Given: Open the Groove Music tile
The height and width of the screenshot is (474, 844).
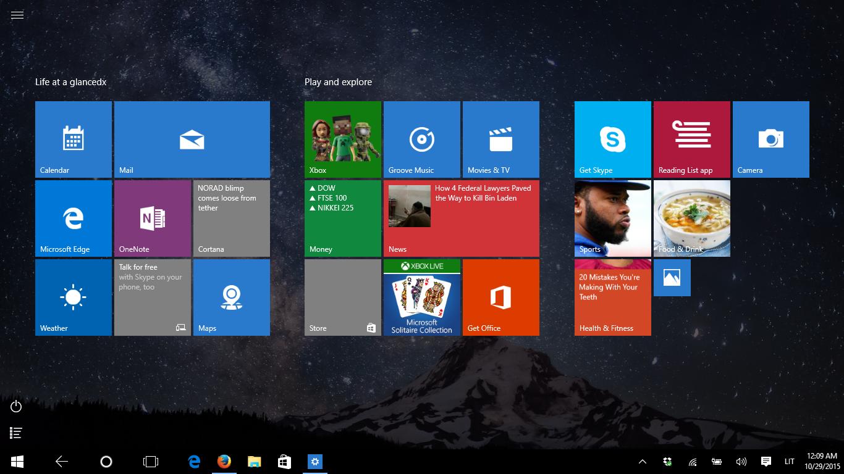Looking at the screenshot, I should pos(422,139).
